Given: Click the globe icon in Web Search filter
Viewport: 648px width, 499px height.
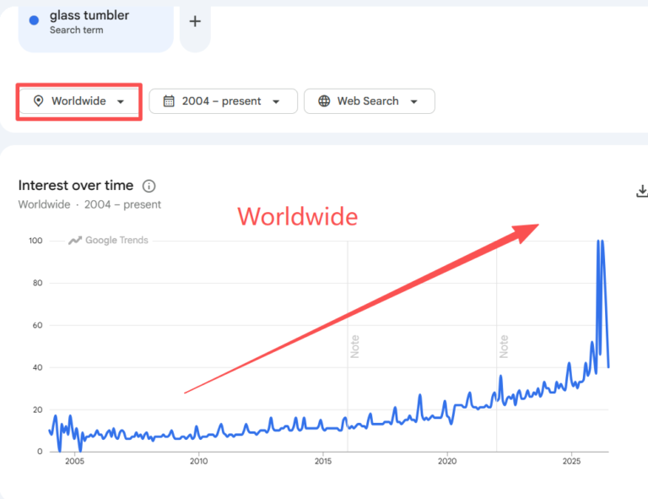Looking at the screenshot, I should pos(324,100).
